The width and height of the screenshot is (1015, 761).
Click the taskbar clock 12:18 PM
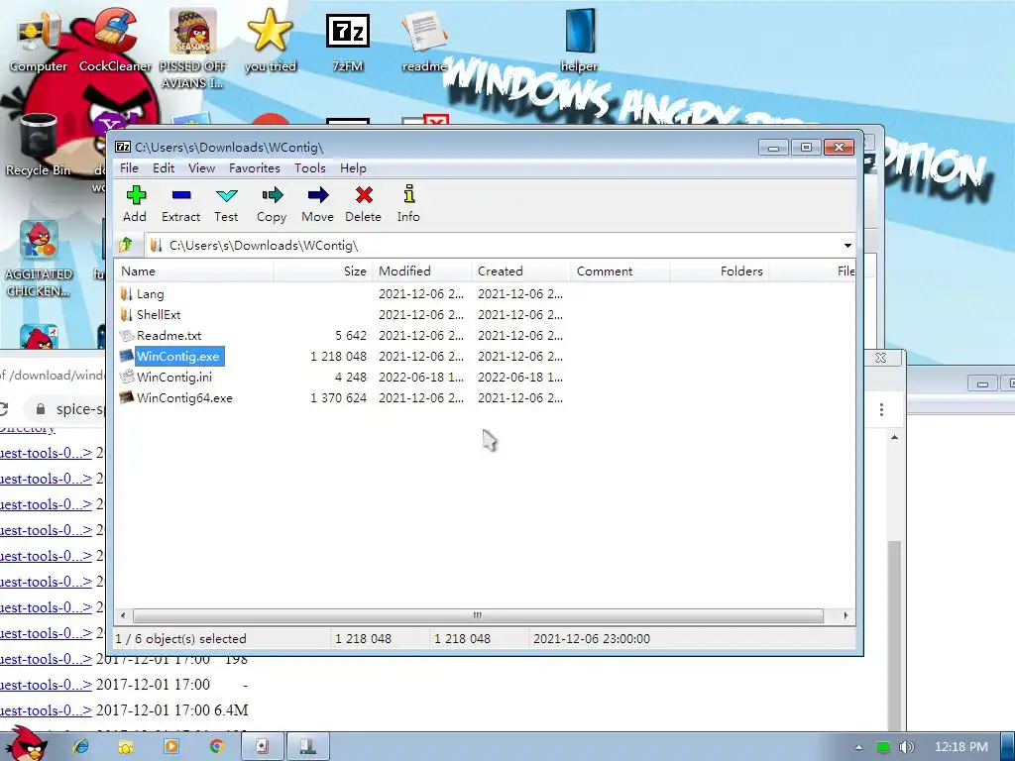pos(961,747)
